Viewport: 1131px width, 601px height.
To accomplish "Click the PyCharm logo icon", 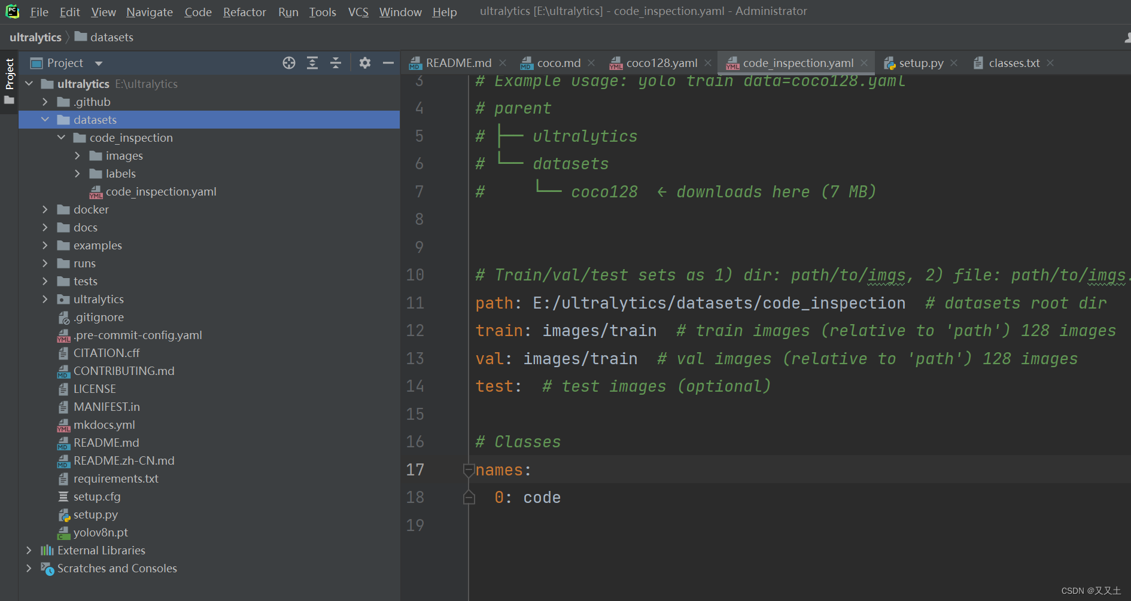I will (x=13, y=11).
